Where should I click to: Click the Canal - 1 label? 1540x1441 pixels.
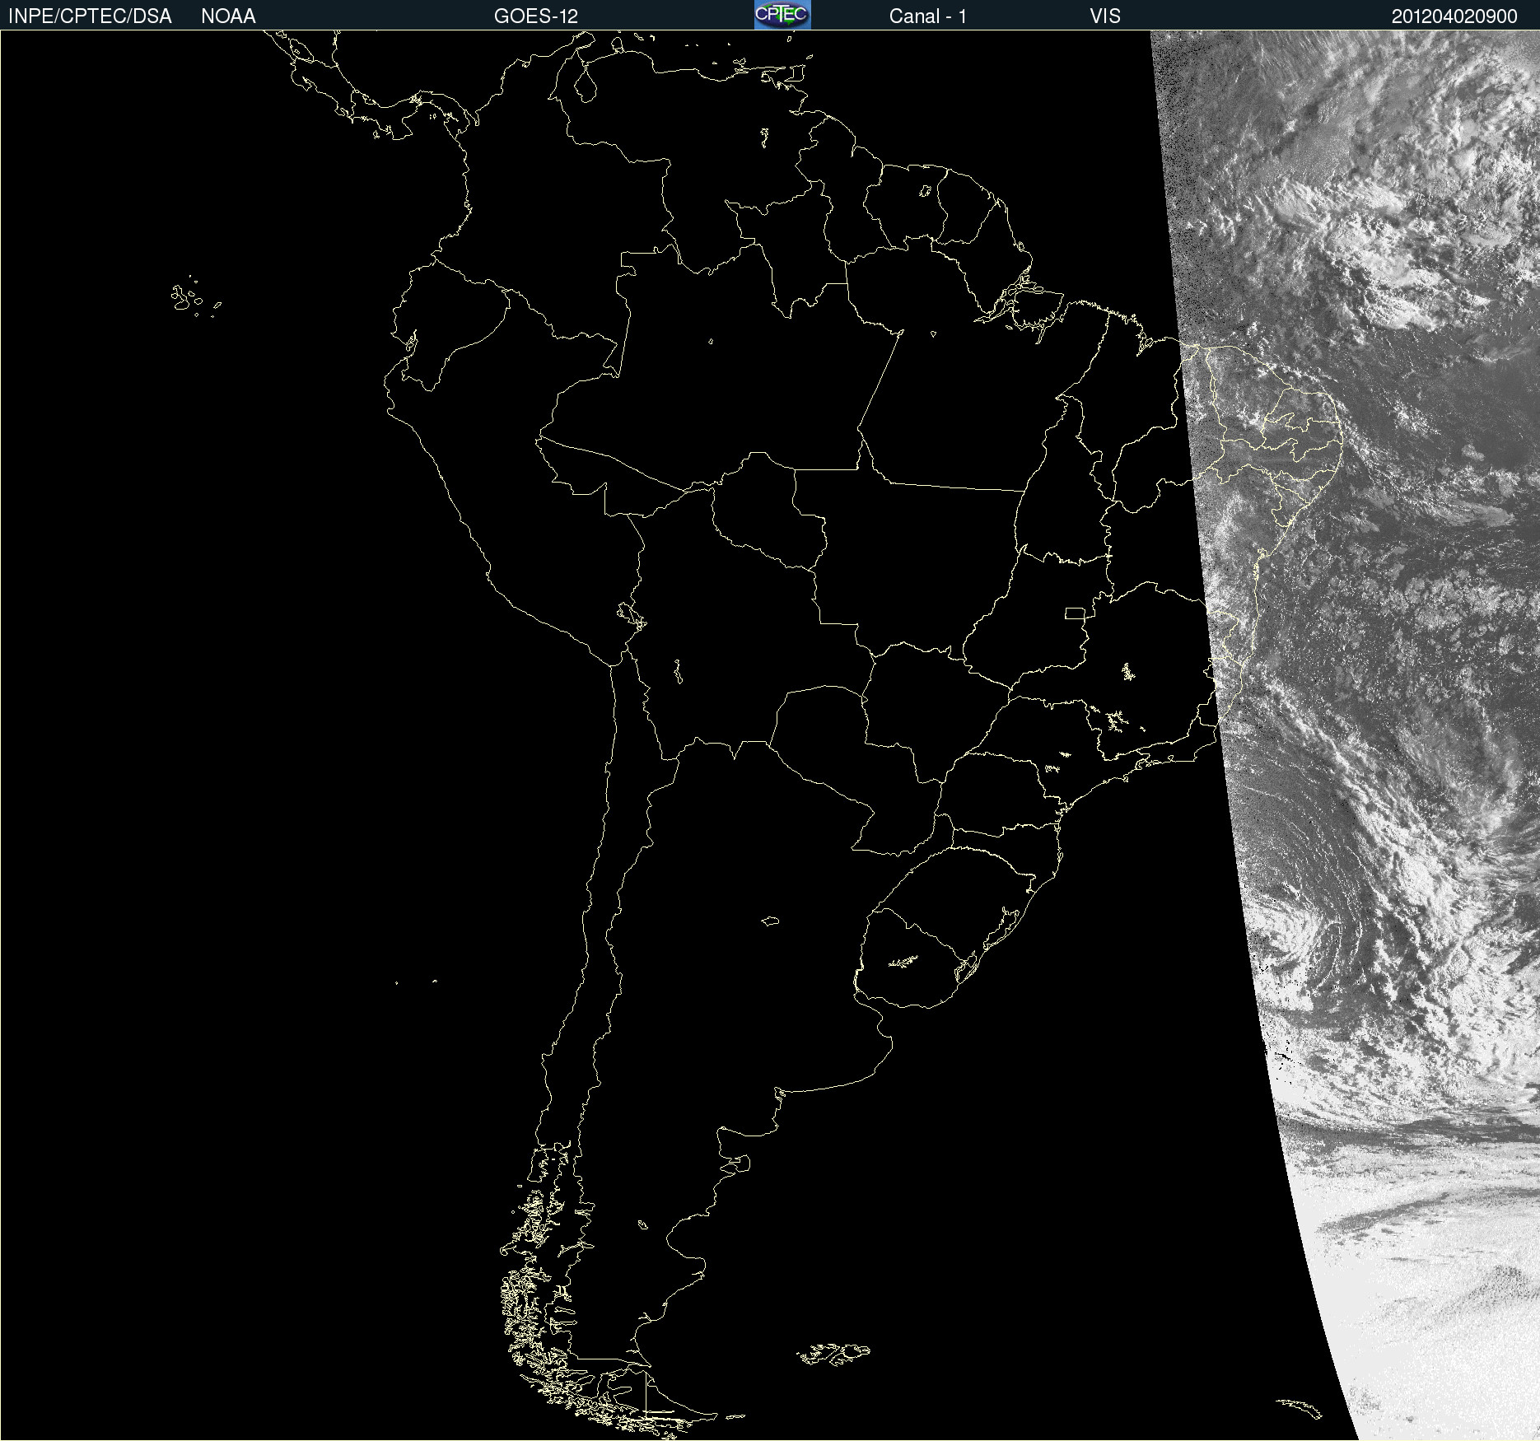(x=928, y=16)
